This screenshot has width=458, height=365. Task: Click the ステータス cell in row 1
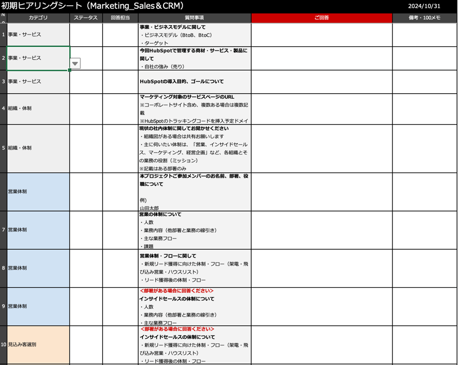[86, 34]
